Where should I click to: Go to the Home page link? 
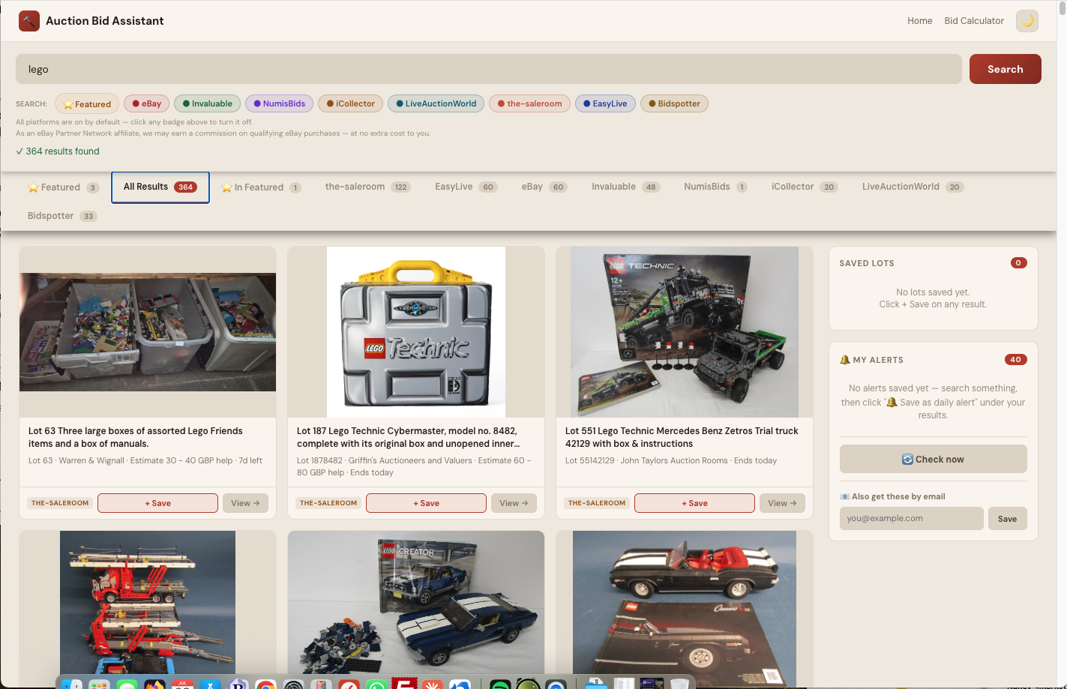coord(919,21)
